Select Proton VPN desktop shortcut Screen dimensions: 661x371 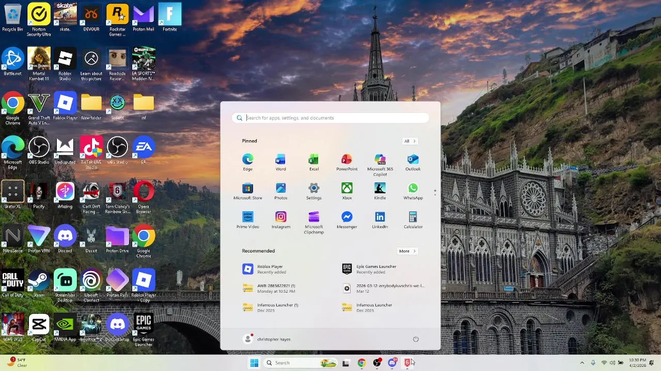39,239
